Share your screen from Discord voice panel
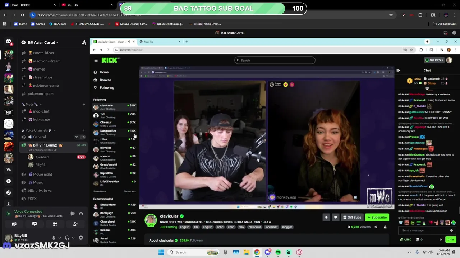Image resolution: width=460 pixels, height=258 pixels. tap(34, 224)
